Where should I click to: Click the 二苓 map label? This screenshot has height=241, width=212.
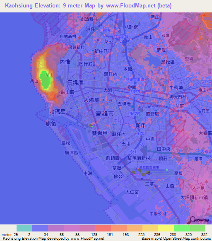(x=149, y=184)
